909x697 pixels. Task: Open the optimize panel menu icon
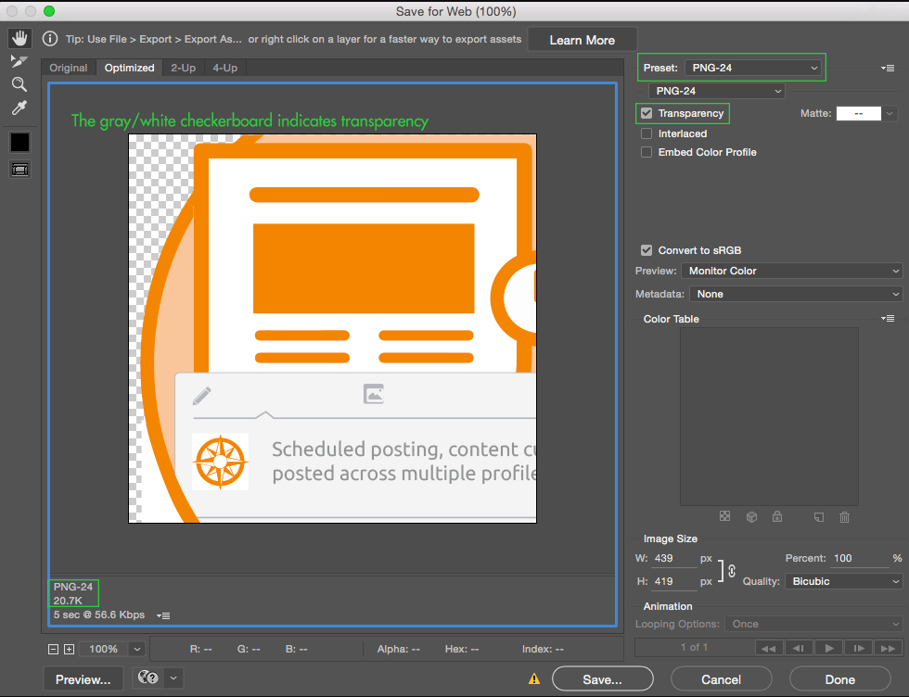887,69
